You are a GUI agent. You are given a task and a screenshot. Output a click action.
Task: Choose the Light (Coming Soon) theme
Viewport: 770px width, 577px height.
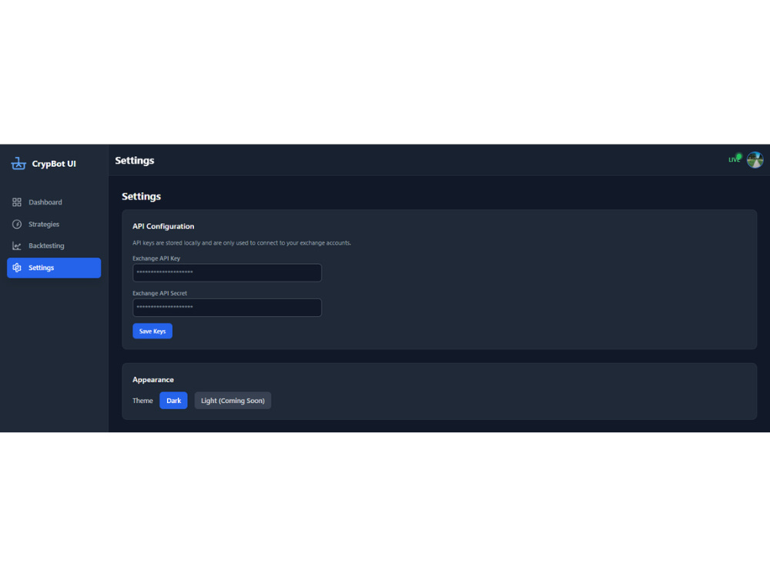click(x=233, y=400)
